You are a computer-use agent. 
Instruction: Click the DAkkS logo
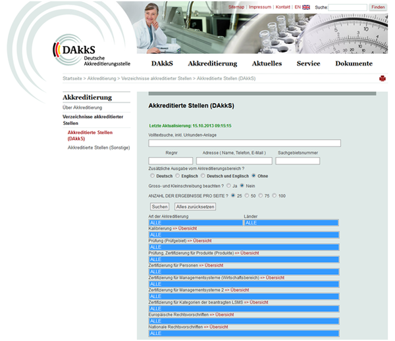[91, 55]
